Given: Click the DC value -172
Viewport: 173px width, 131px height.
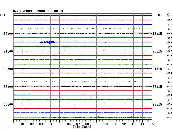Looking at the screenshot, I should pos(169,86).
